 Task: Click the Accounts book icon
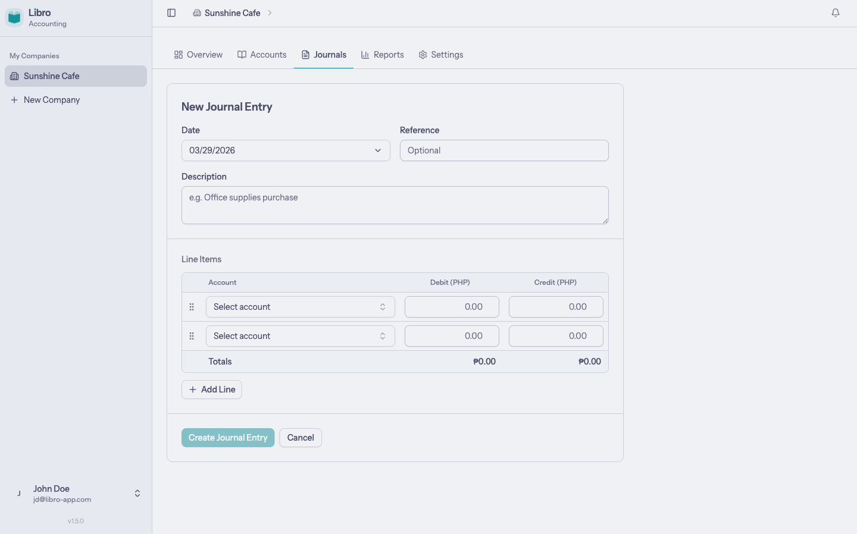(x=242, y=54)
